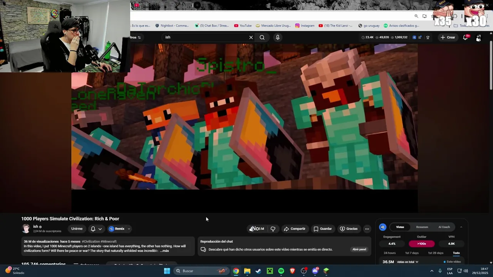The width and height of the screenshot is (493, 277).
Task: Show hidden system tray icons
Action: coord(432,271)
